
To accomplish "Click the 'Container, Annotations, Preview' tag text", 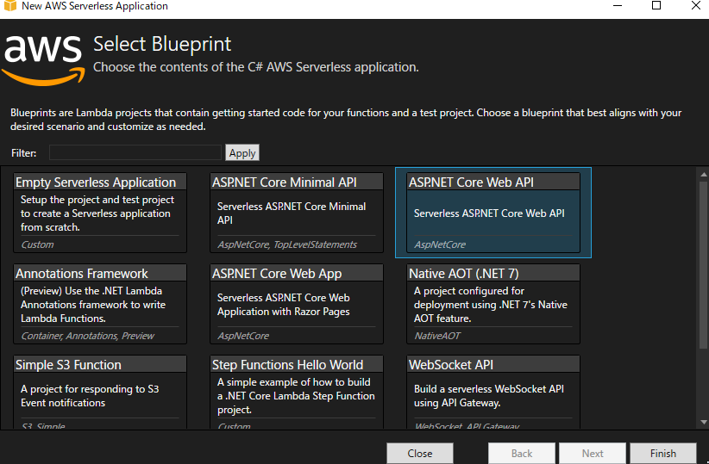I will [87, 336].
